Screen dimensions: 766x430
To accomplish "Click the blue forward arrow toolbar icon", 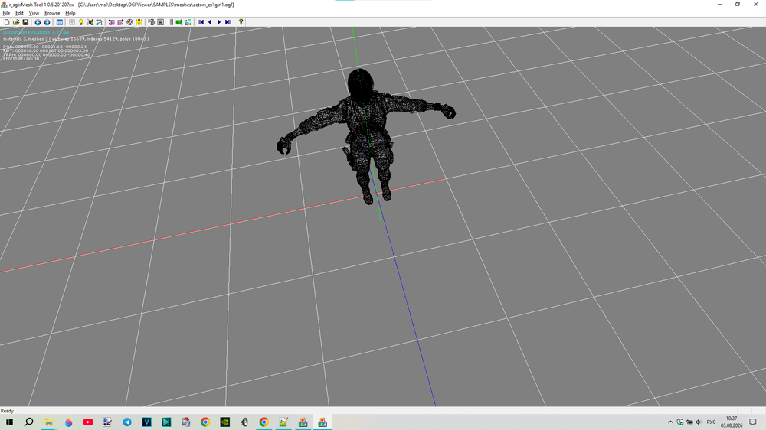I will point(47,22).
